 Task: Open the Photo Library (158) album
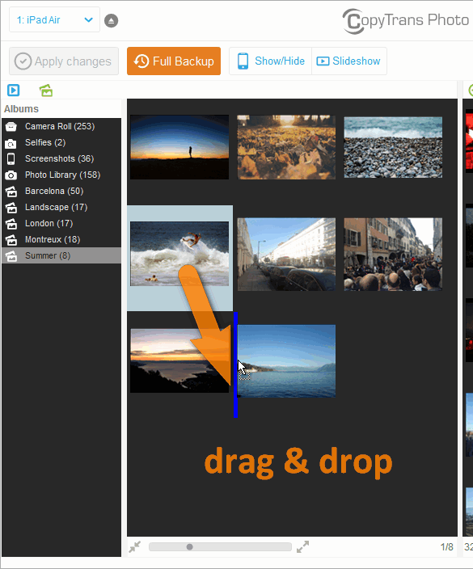(61, 175)
